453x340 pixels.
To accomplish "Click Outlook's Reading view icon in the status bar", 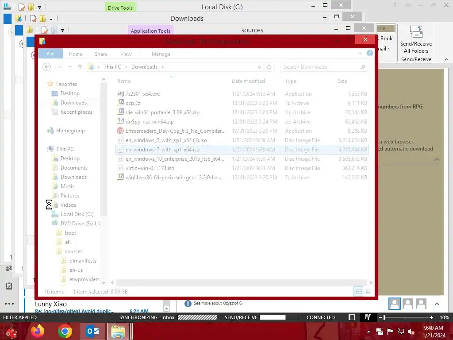I will point(368,317).
